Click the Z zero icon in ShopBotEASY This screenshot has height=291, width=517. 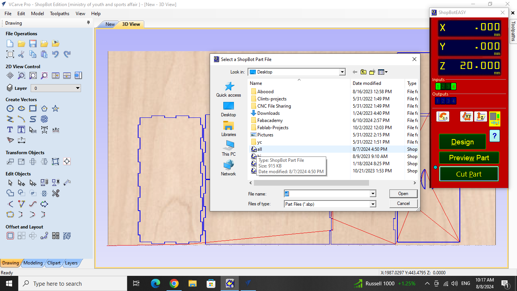tap(481, 117)
